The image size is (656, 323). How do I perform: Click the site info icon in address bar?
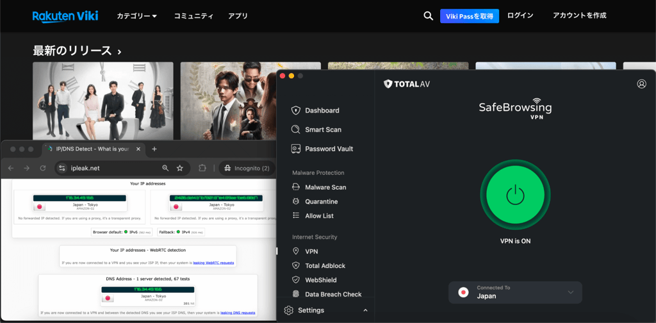pos(62,168)
